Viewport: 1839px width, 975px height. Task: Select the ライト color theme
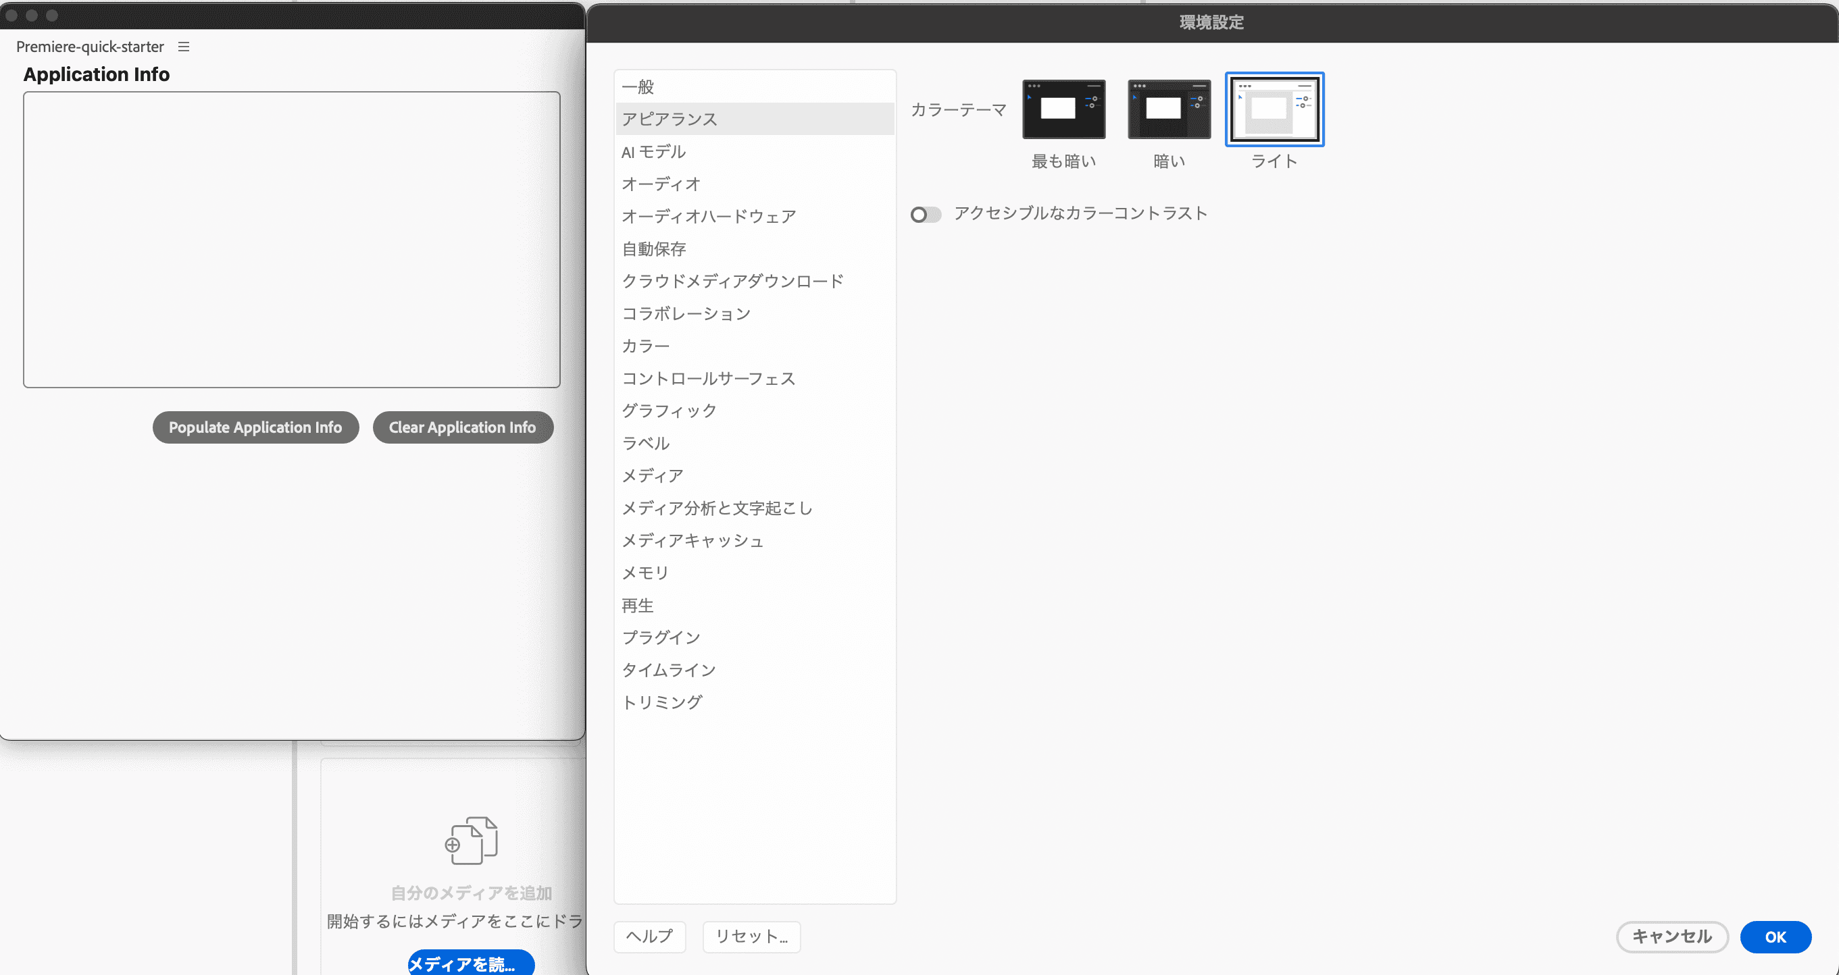[1274, 109]
